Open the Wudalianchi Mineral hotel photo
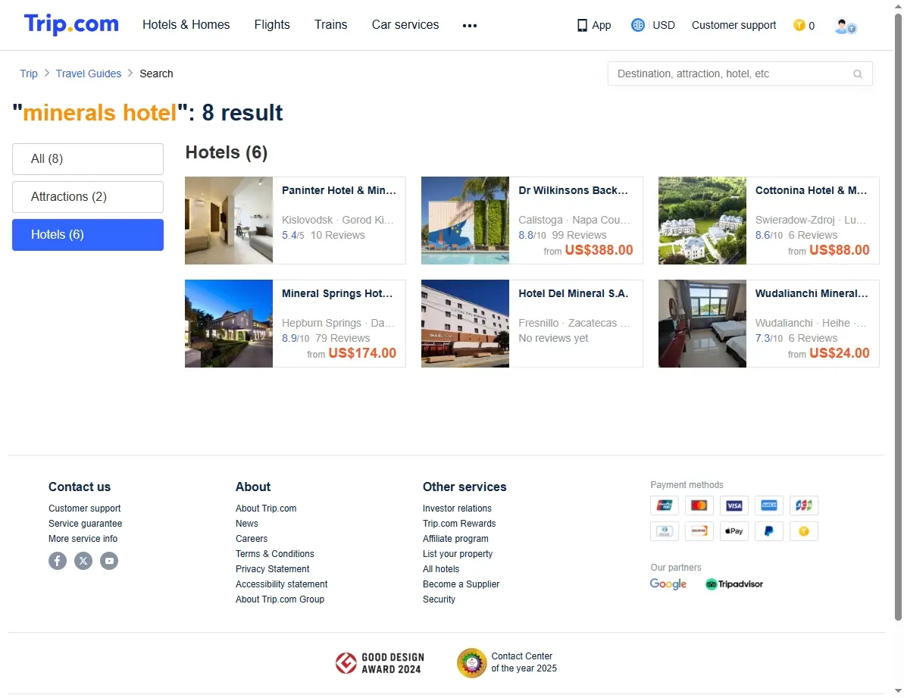 [x=702, y=324]
